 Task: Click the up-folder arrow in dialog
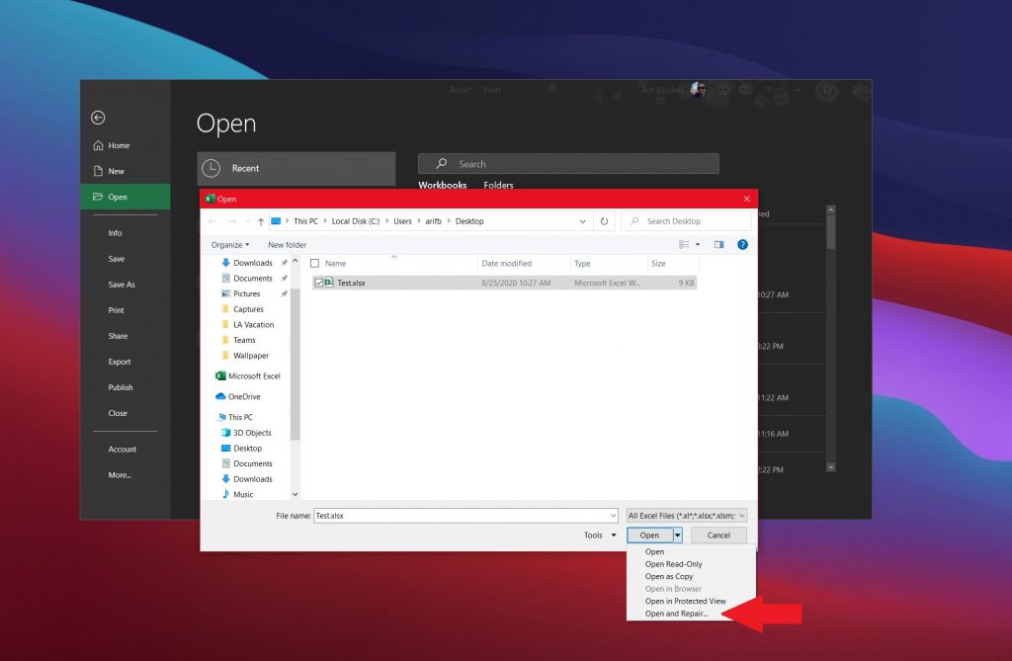pos(261,221)
